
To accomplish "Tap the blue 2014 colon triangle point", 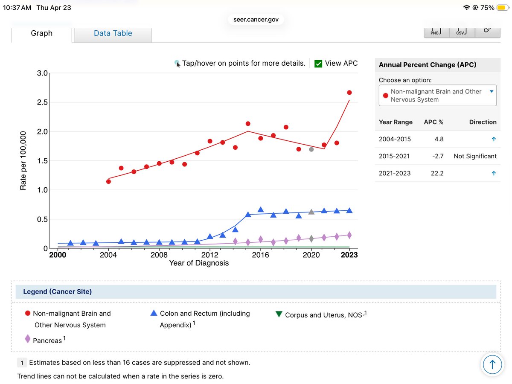I will [x=235, y=230].
